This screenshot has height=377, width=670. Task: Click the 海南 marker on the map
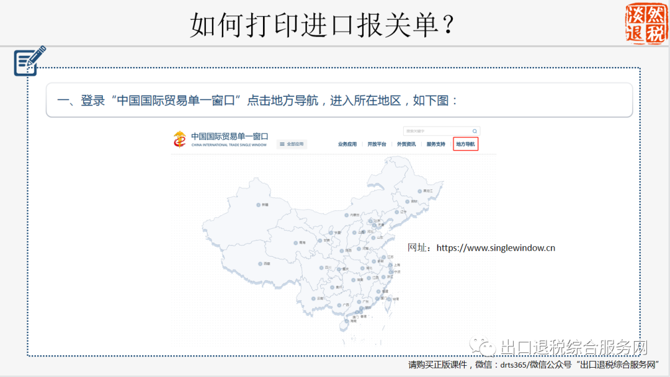pyautogui.click(x=347, y=321)
